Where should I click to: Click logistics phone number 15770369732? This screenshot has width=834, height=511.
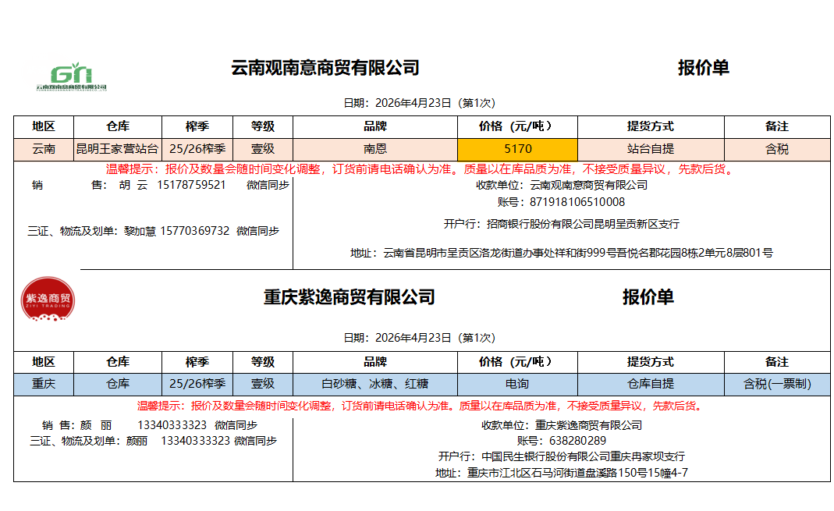coord(195,231)
